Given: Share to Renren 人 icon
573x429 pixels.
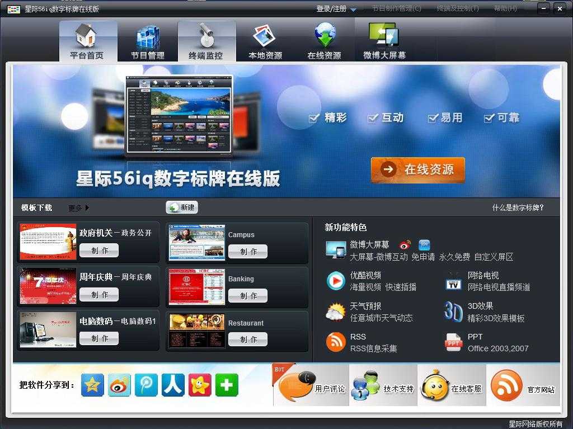Looking at the screenshot, I should pos(173,385).
